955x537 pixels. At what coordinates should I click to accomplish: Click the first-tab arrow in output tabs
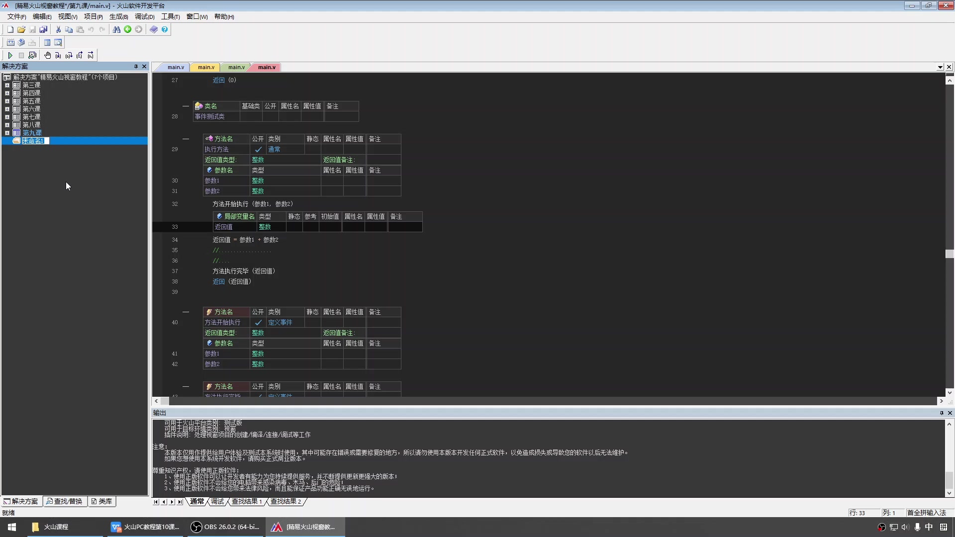156,502
